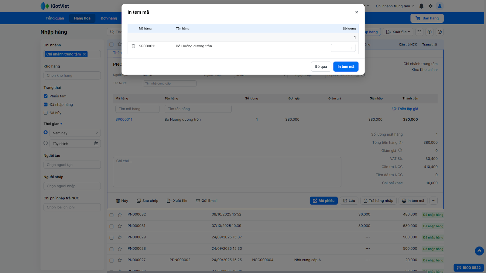Go to the Tổng quan menu
Screen dimensions: 486x273
coord(55,18)
